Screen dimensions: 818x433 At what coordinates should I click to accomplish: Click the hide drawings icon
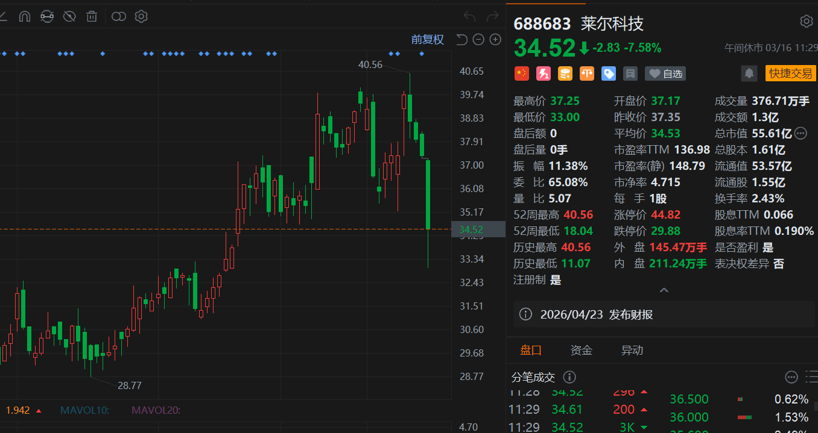coord(69,16)
